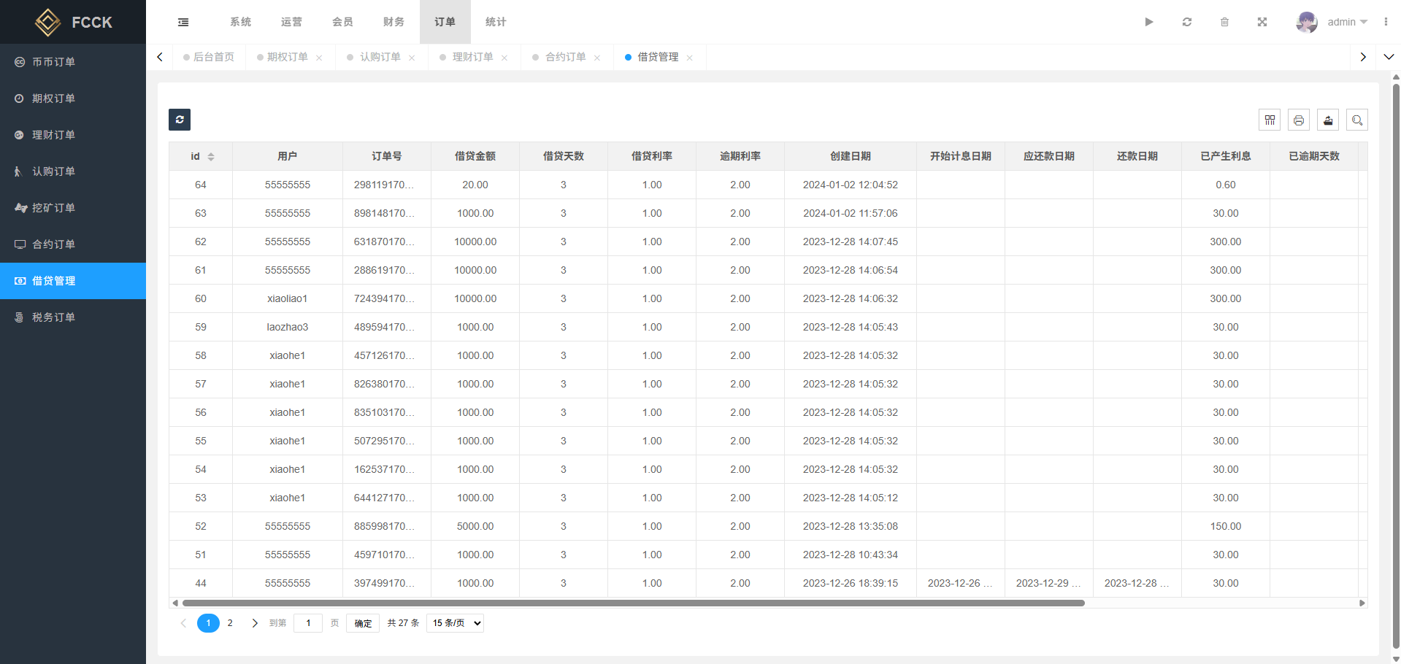Click the dark refresh button above table

coord(180,120)
